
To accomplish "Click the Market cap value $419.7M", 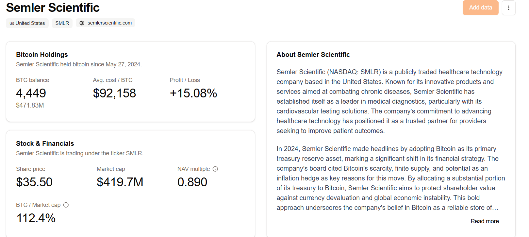I will click(120, 182).
